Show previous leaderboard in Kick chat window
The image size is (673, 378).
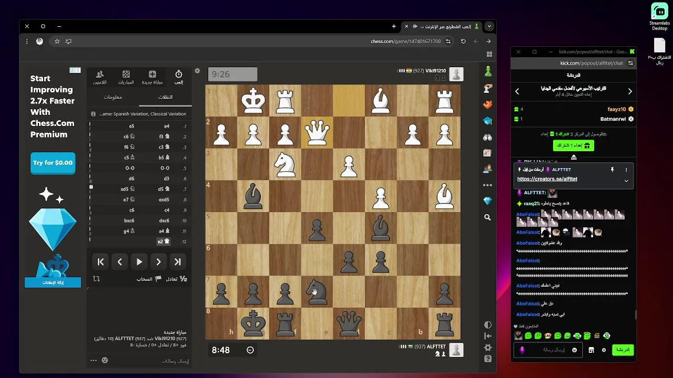[x=517, y=91]
